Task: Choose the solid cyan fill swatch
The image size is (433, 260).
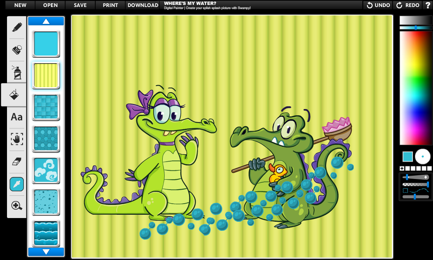Action: [46, 44]
